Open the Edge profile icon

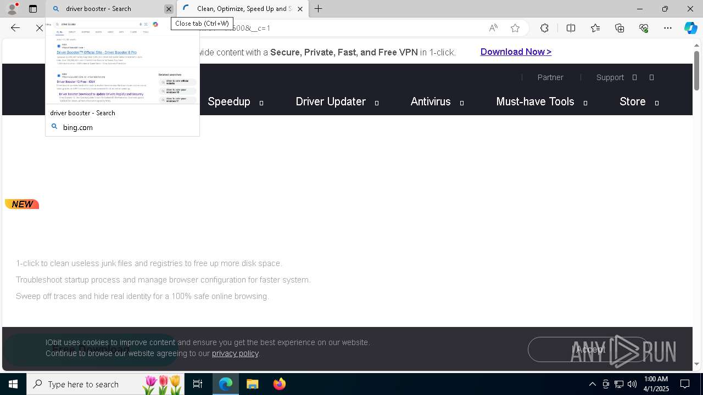point(12,9)
